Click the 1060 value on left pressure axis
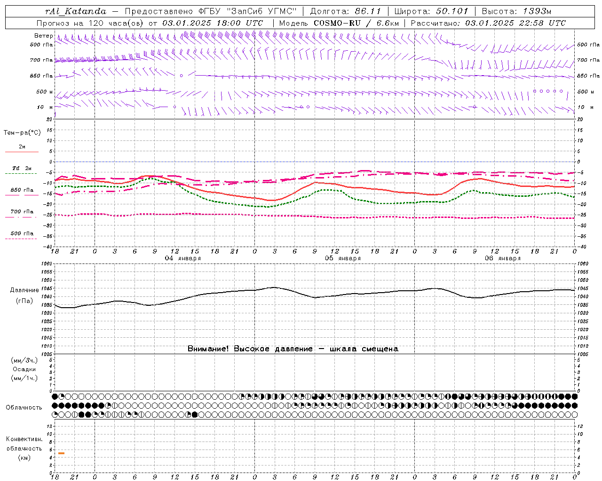Screen dimensions: 602x481 point(47,264)
